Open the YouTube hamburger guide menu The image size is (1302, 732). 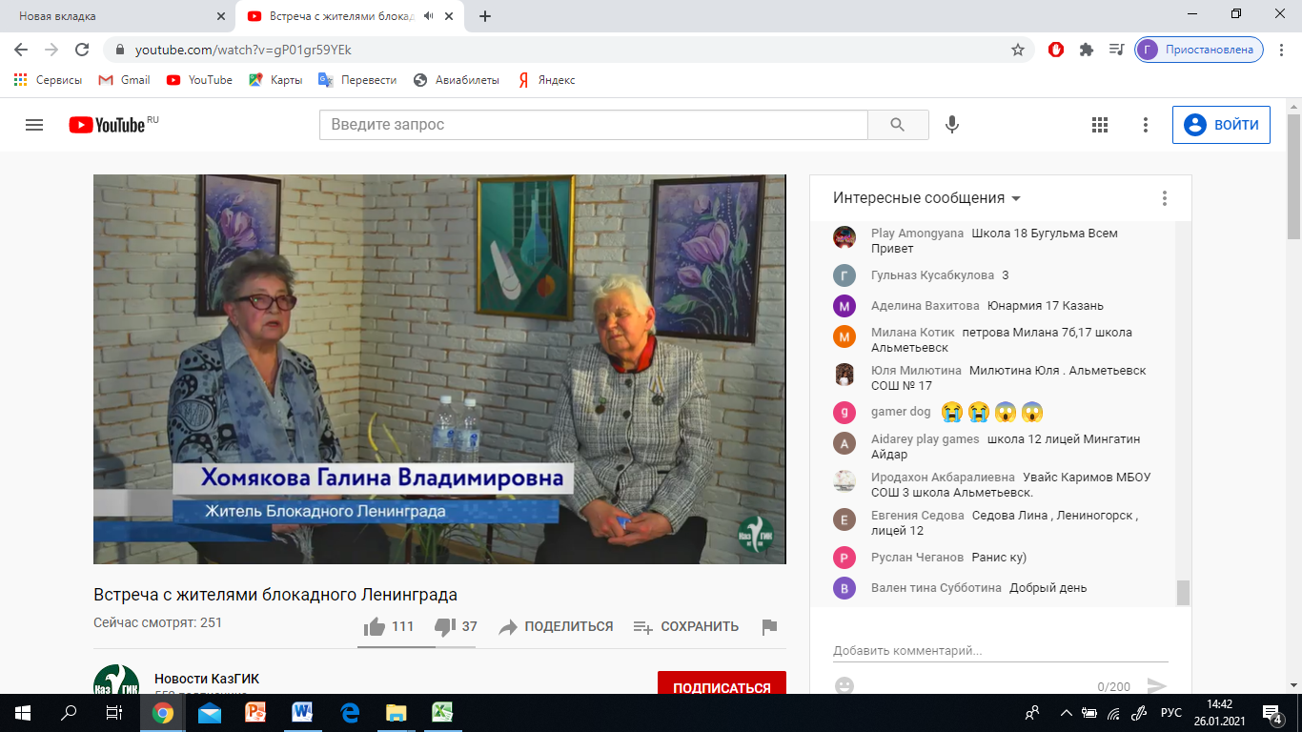34,125
